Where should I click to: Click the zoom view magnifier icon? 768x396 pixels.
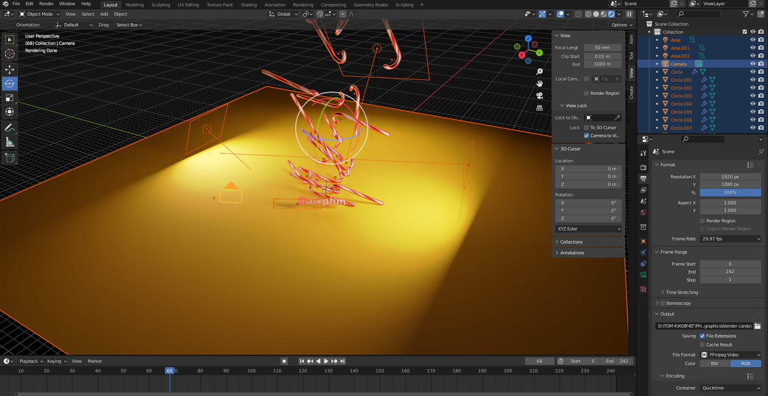tap(540, 72)
